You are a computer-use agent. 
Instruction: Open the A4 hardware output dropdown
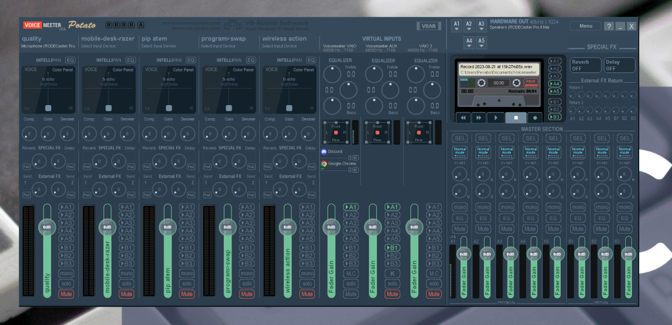pyautogui.click(x=469, y=43)
